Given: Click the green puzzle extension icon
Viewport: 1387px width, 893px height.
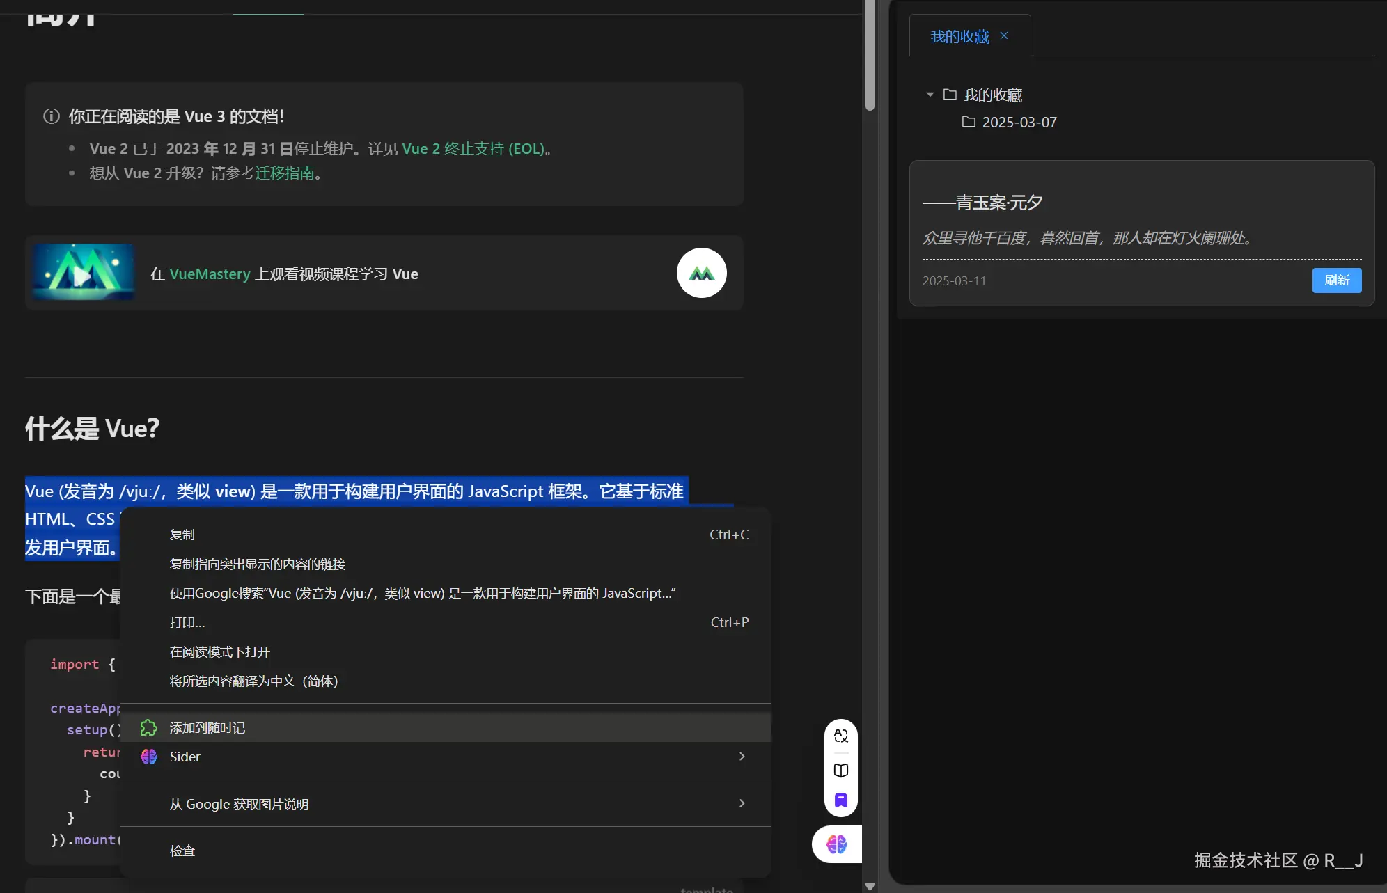Looking at the screenshot, I should (148, 728).
